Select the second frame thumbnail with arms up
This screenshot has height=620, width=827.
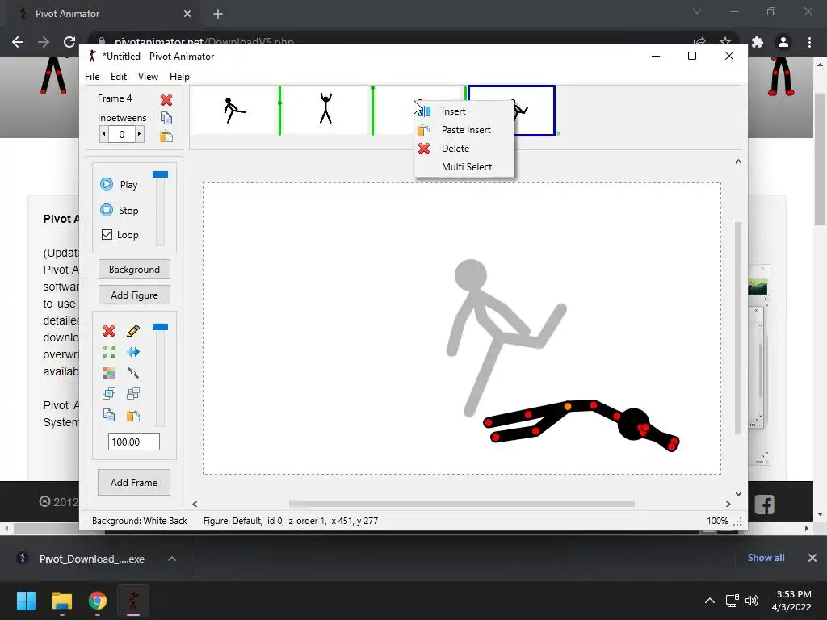pyautogui.click(x=326, y=110)
